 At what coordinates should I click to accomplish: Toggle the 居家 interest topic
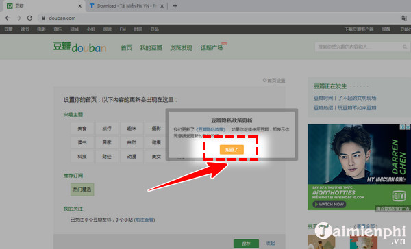tap(107, 142)
